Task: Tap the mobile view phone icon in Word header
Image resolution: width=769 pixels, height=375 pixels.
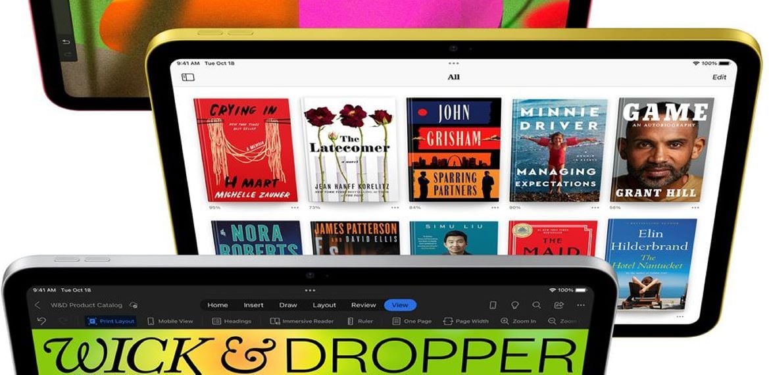Action: pos(493,305)
